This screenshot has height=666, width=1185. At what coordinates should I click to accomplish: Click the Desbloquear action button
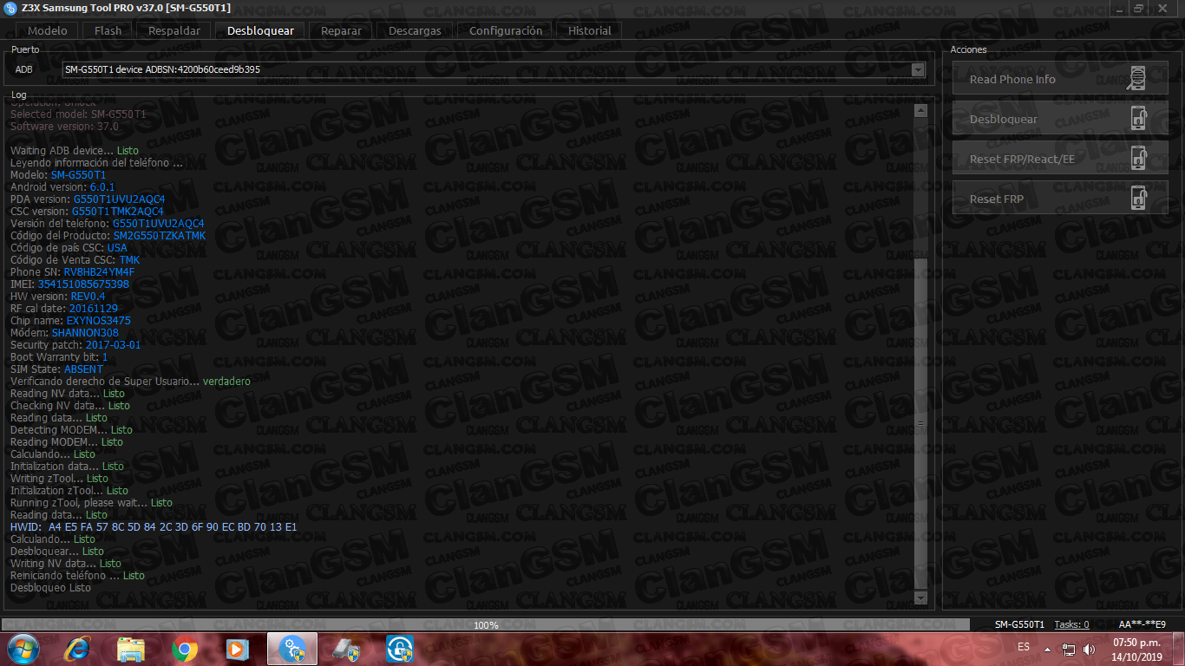tap(1060, 119)
